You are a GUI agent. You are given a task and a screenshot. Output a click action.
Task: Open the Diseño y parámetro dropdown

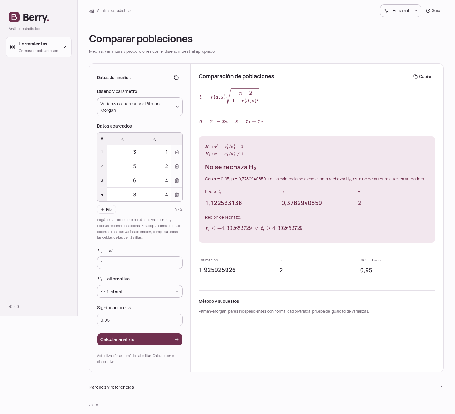[x=140, y=107]
